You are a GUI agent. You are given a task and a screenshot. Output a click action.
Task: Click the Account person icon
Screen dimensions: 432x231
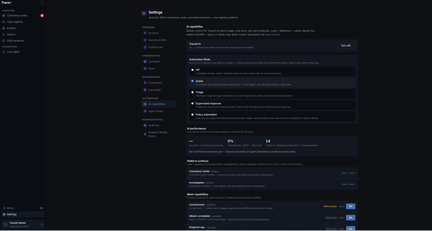point(145,33)
